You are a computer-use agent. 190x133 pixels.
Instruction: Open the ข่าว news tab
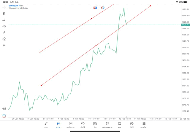coord(95,125)
